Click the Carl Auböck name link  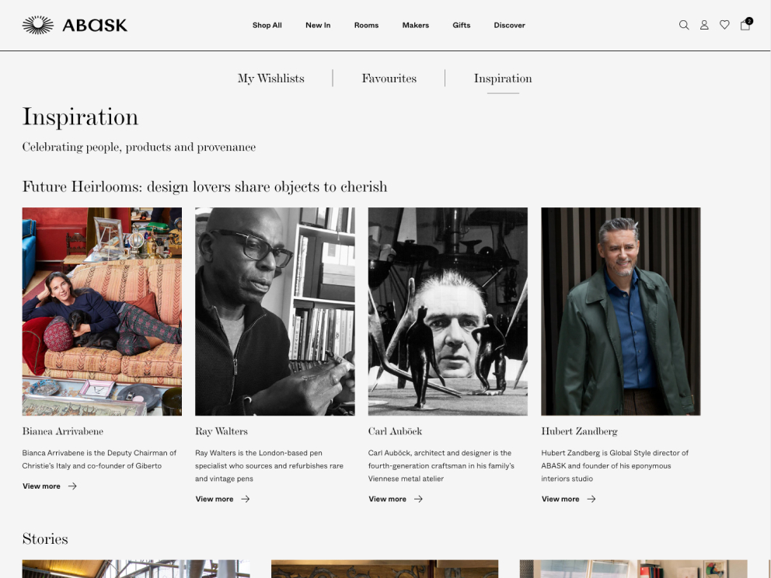(x=395, y=431)
